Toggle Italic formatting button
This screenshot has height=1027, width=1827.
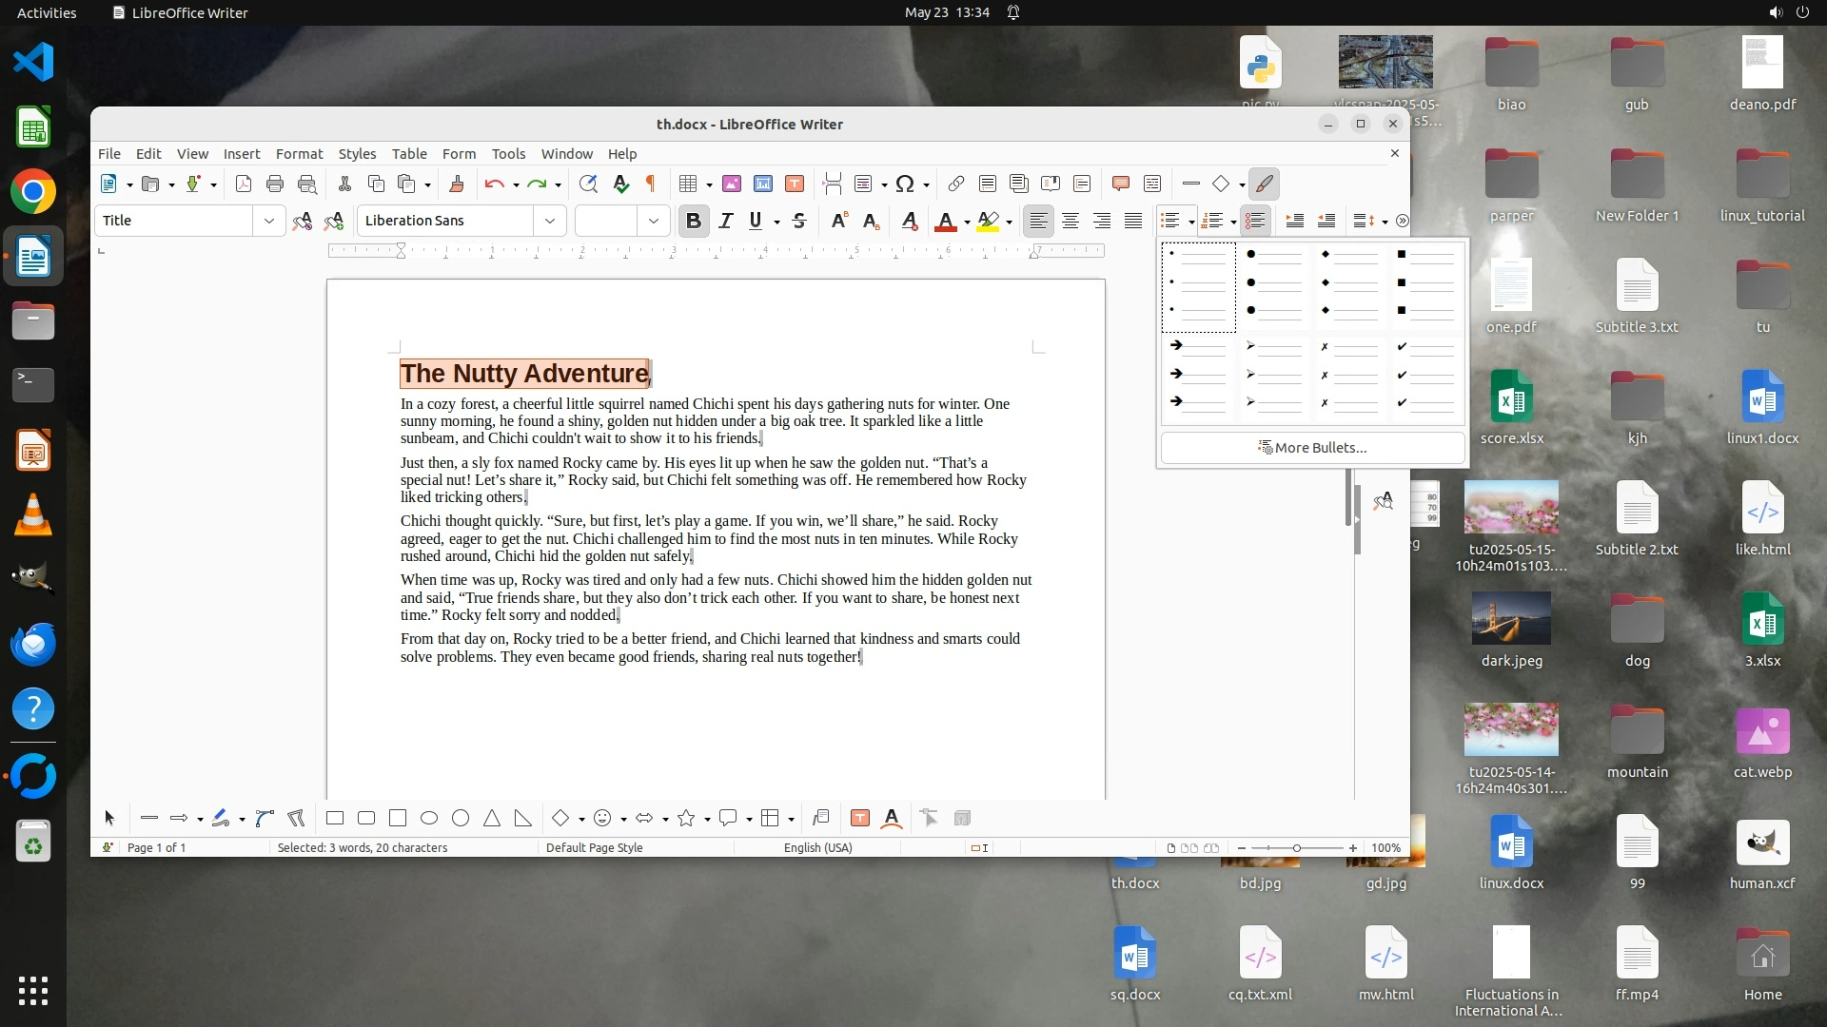coord(725,221)
